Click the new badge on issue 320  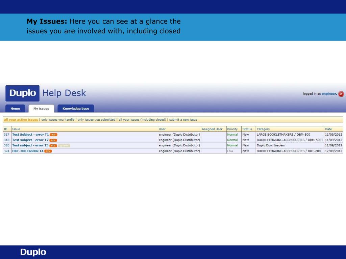click(53, 146)
